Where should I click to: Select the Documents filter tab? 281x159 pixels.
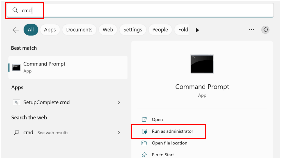pyautogui.click(x=79, y=30)
